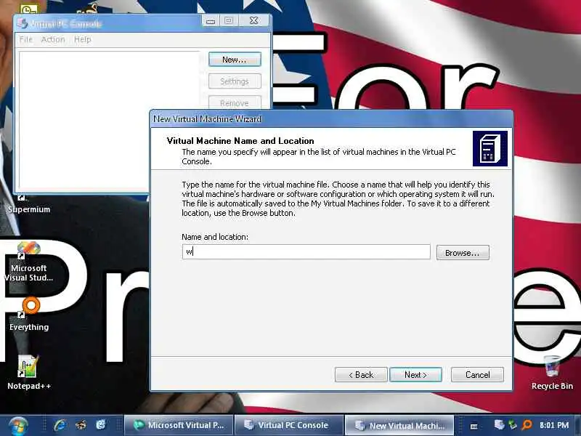Click the Back button in the wizard
The width and height of the screenshot is (581, 436).
(x=361, y=374)
